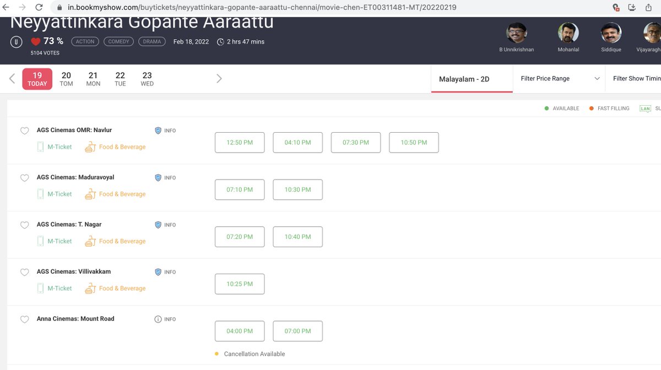Select the Malayalam - 2D tab
This screenshot has height=370, width=661.
[x=472, y=79]
